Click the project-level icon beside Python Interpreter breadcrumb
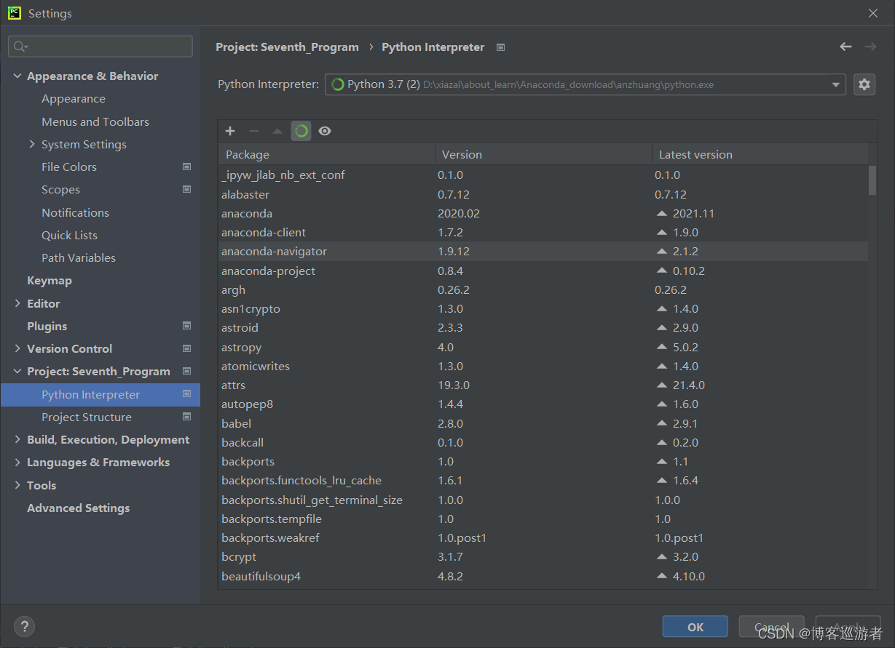The image size is (895, 648). click(x=500, y=47)
